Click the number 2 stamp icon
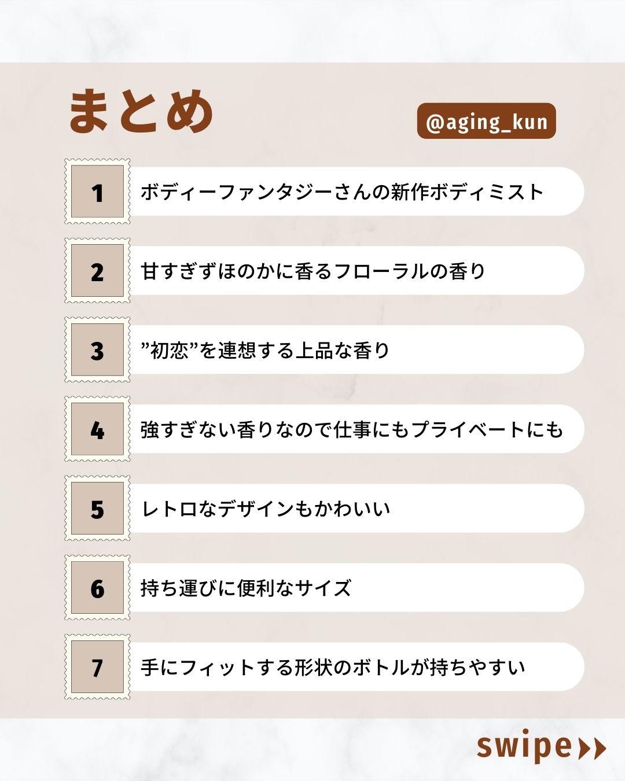625x781 pixels. click(x=97, y=271)
